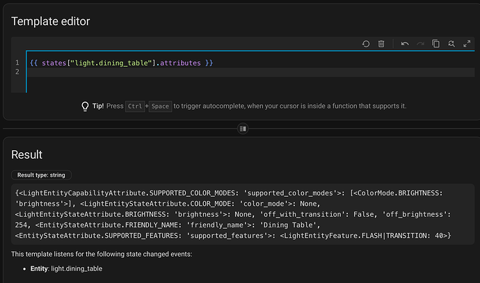Click line number 1 in gutter
Viewport: 480px width, 283px height.
click(17, 63)
